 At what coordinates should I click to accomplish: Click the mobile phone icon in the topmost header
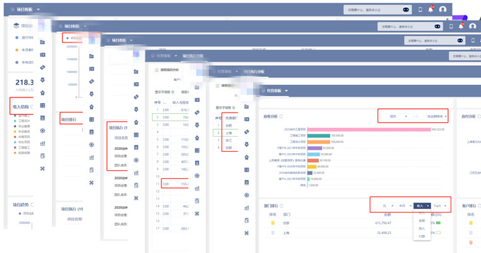[x=420, y=9]
